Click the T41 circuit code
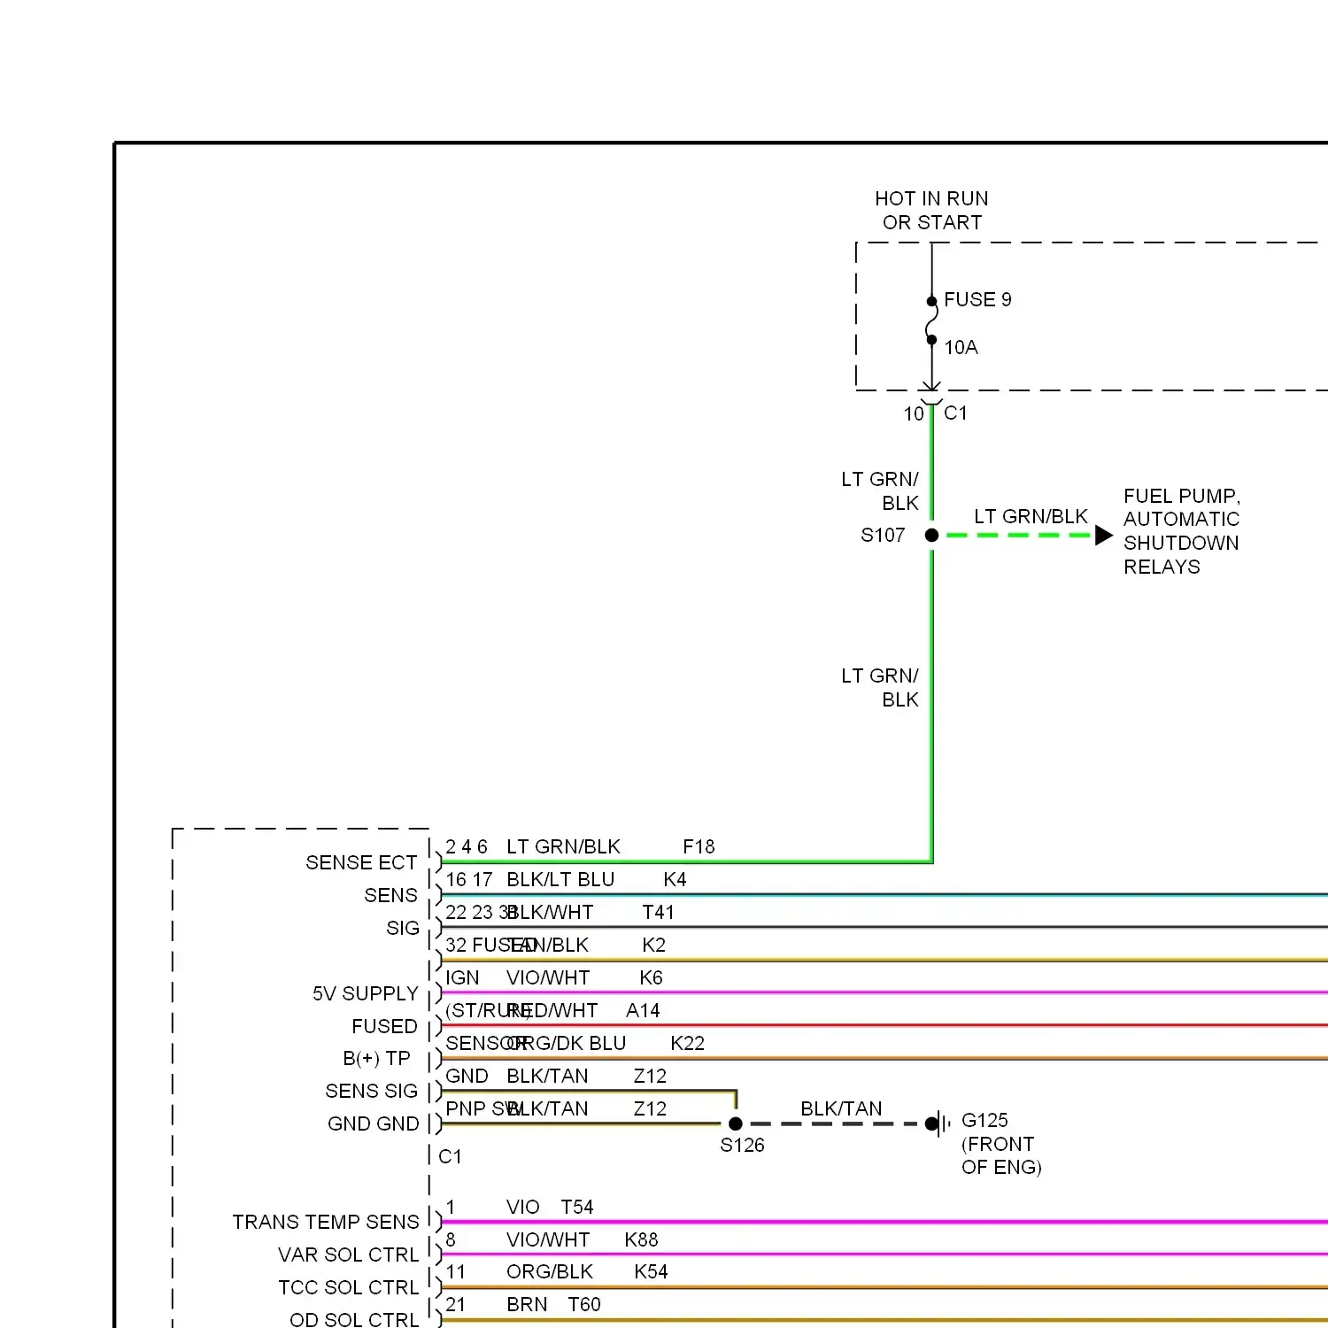Screen dimensions: 1328x1328 658,912
